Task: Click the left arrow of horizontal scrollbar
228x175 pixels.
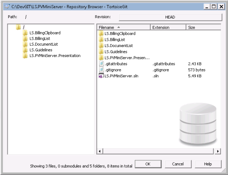Action: (x=100, y=151)
